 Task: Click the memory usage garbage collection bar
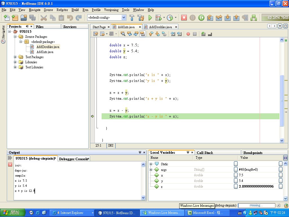[x=275, y=18]
